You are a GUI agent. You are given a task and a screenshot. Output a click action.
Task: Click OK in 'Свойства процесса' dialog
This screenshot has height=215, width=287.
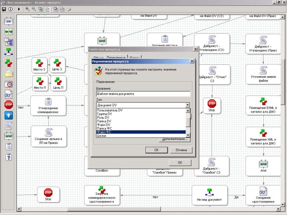[x=180, y=163]
